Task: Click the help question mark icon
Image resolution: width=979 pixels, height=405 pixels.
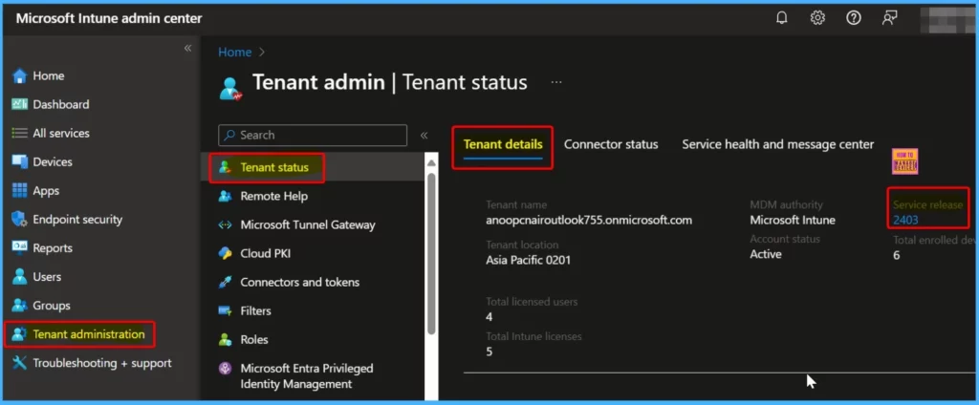Action: [x=854, y=18]
